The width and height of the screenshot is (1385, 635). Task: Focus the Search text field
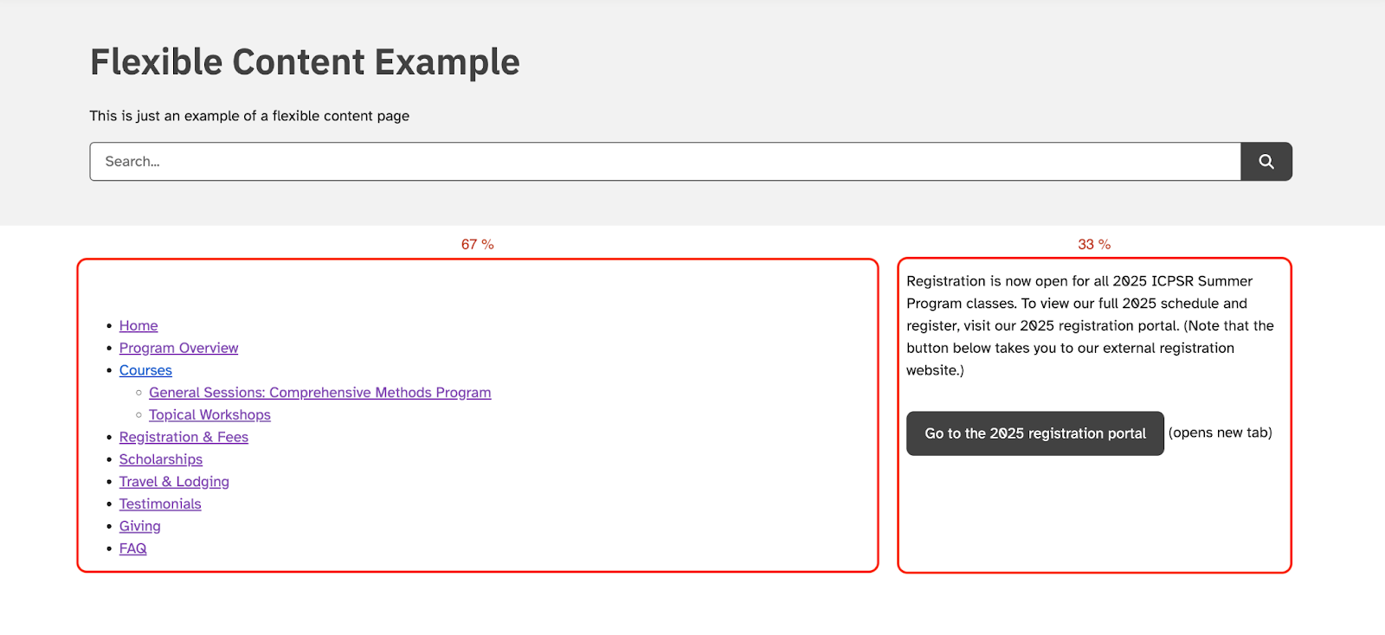(x=665, y=162)
